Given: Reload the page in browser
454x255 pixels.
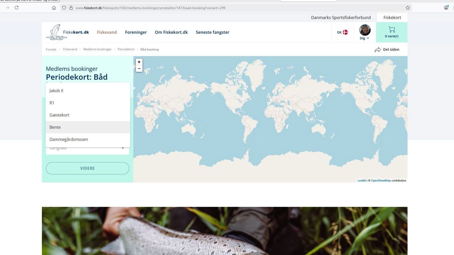Looking at the screenshot, I should tap(16, 7).
